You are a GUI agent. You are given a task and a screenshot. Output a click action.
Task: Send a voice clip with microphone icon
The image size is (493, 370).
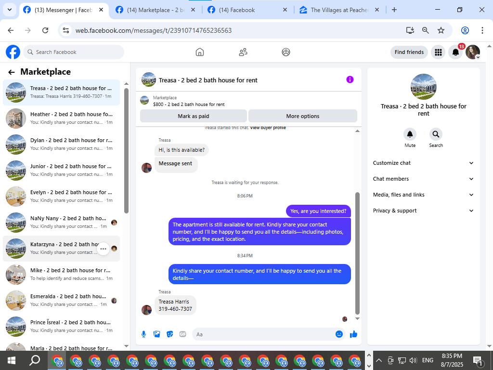click(x=143, y=334)
